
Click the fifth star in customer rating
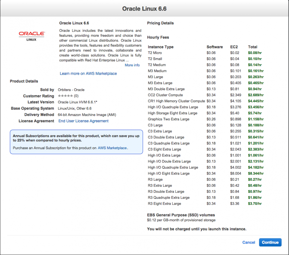coord(71,96)
